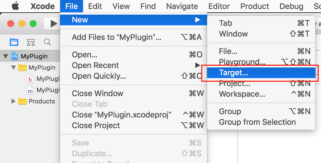The width and height of the screenshot is (321, 163).
Task: Select the Project navigator folder icon
Action: pyautogui.click(x=14, y=42)
